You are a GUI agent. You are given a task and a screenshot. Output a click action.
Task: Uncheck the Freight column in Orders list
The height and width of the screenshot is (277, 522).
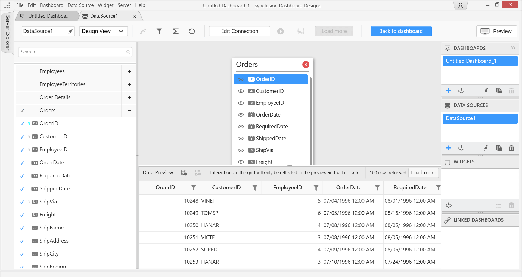(x=22, y=215)
